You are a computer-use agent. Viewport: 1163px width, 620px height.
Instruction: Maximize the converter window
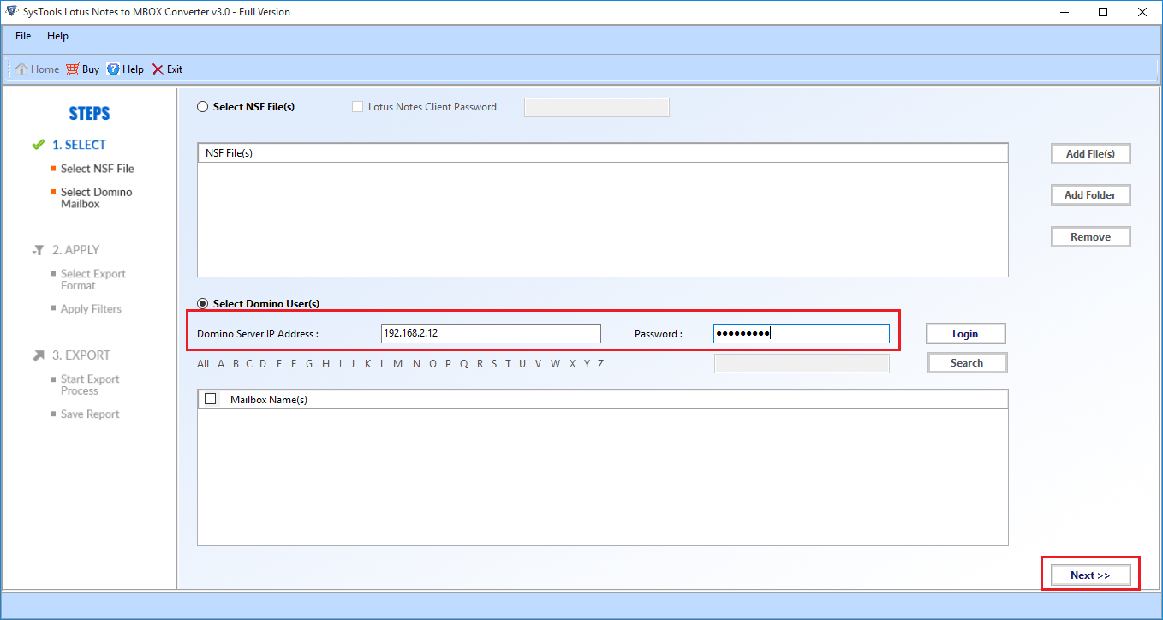tap(1103, 12)
